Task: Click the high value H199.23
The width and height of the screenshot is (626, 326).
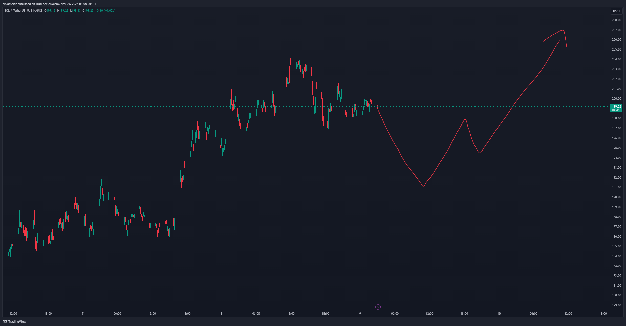Action: coord(63,11)
